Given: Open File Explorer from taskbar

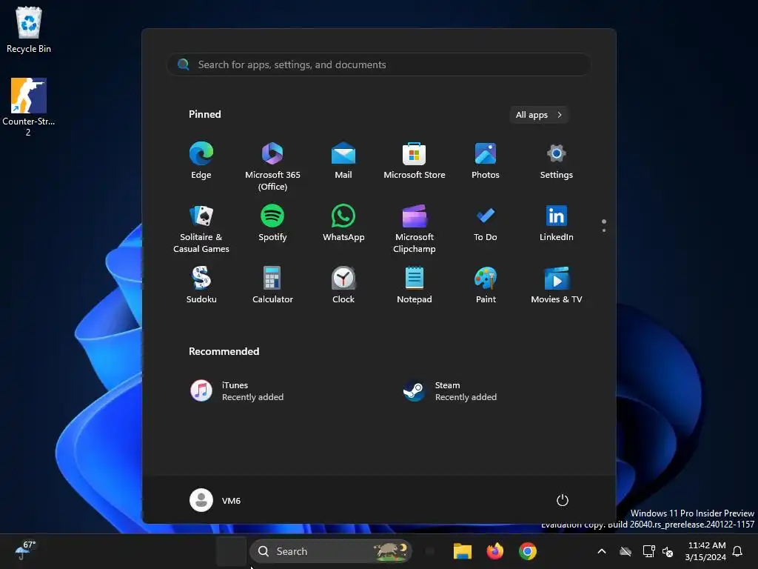Looking at the screenshot, I should coord(462,551).
